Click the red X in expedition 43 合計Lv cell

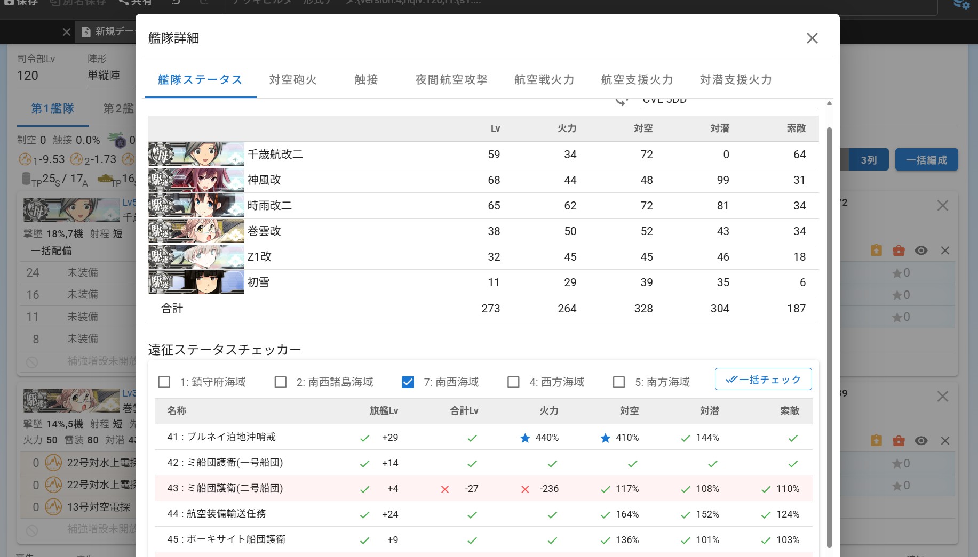click(x=444, y=489)
